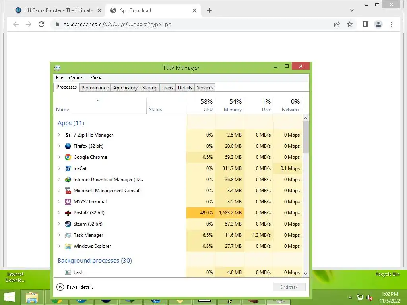Reload the page in Chrome

pyautogui.click(x=41, y=24)
